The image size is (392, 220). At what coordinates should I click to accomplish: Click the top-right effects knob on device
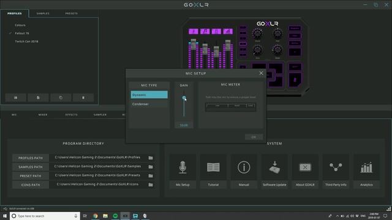tap(277, 34)
